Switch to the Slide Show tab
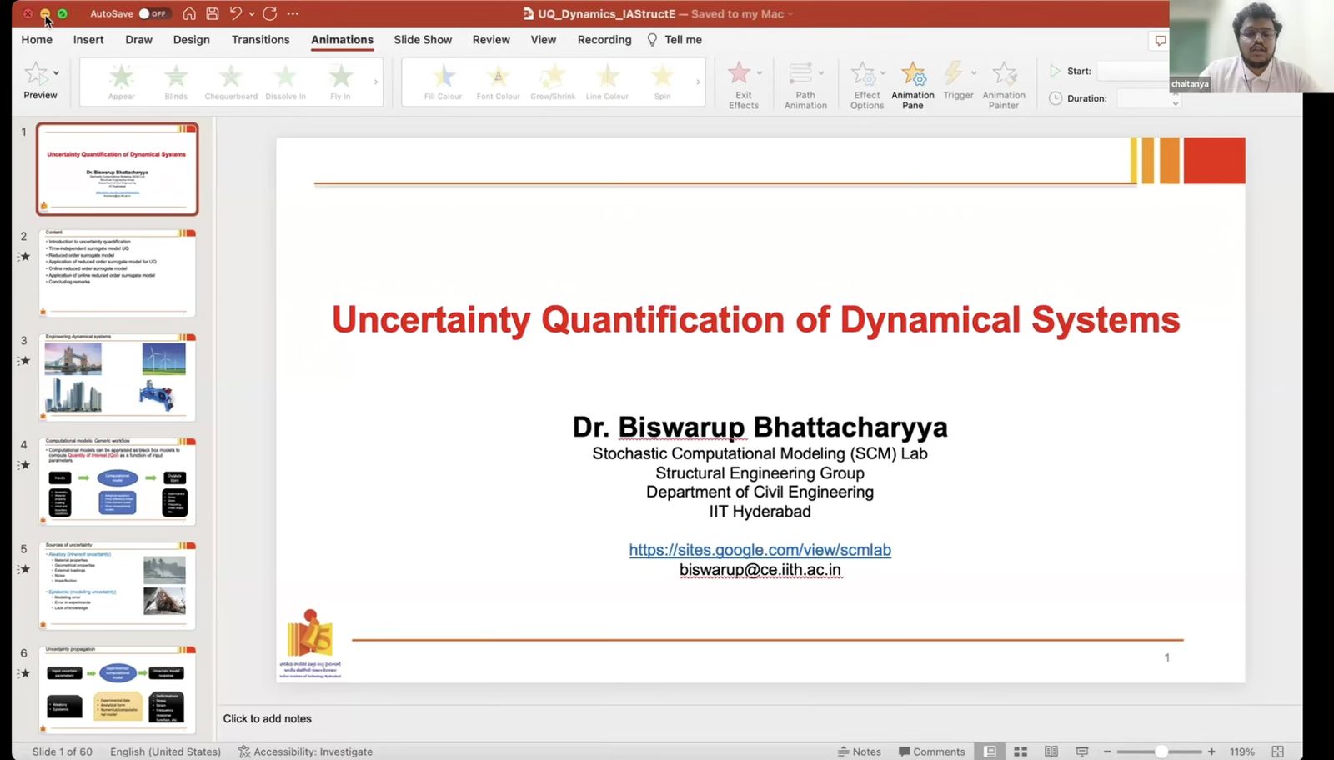 tap(423, 40)
